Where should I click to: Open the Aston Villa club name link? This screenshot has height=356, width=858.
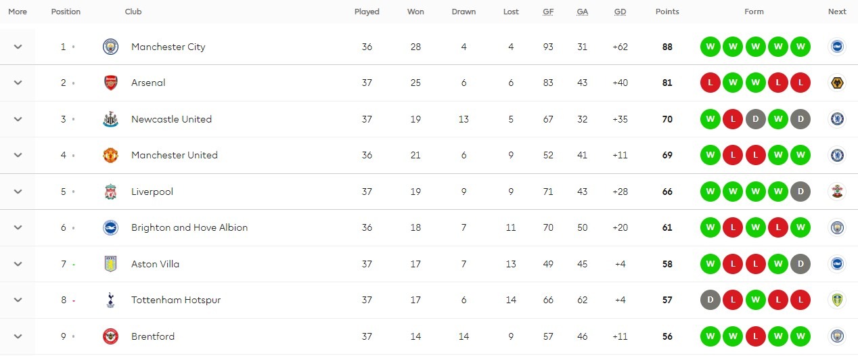tap(156, 264)
